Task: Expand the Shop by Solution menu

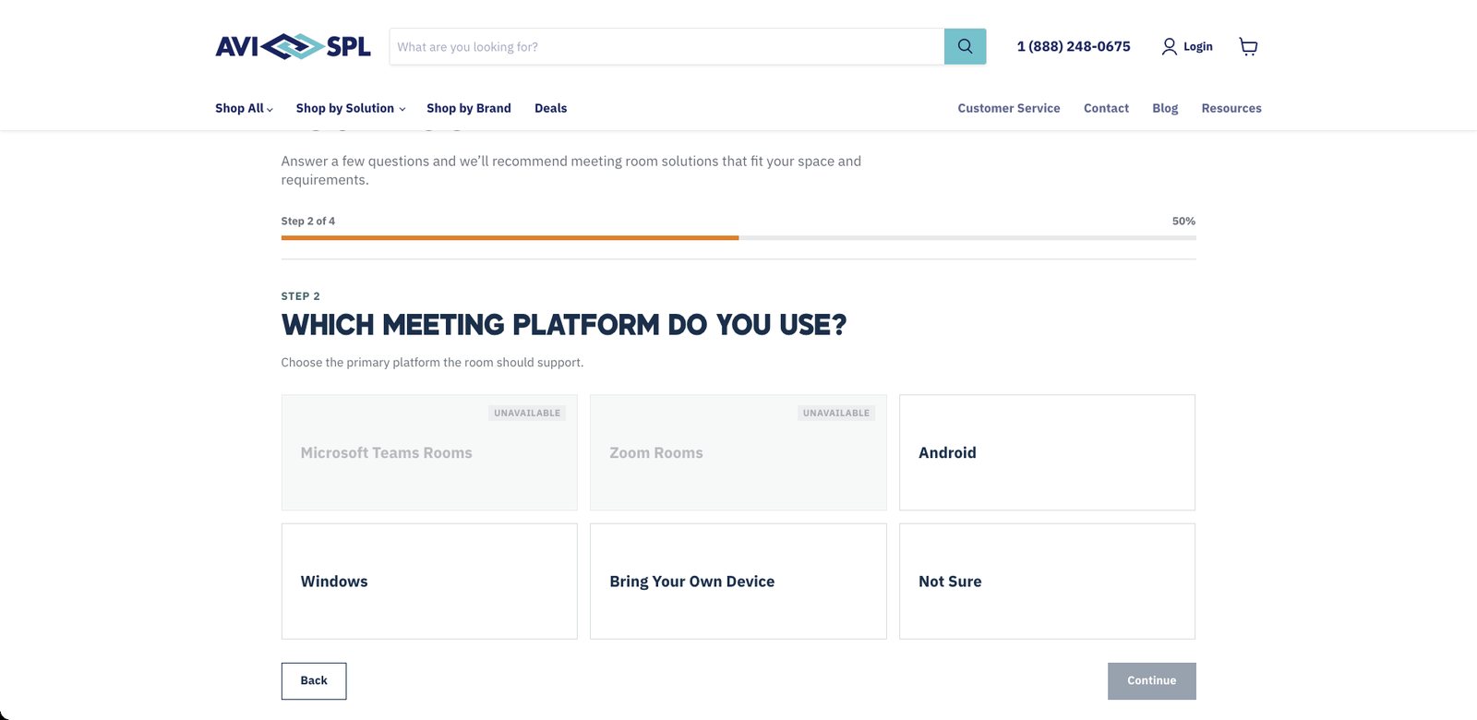Action: 351,108
